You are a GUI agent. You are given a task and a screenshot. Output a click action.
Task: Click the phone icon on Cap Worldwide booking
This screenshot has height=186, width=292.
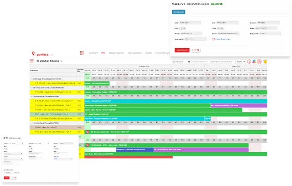pyautogui.click(x=87, y=145)
